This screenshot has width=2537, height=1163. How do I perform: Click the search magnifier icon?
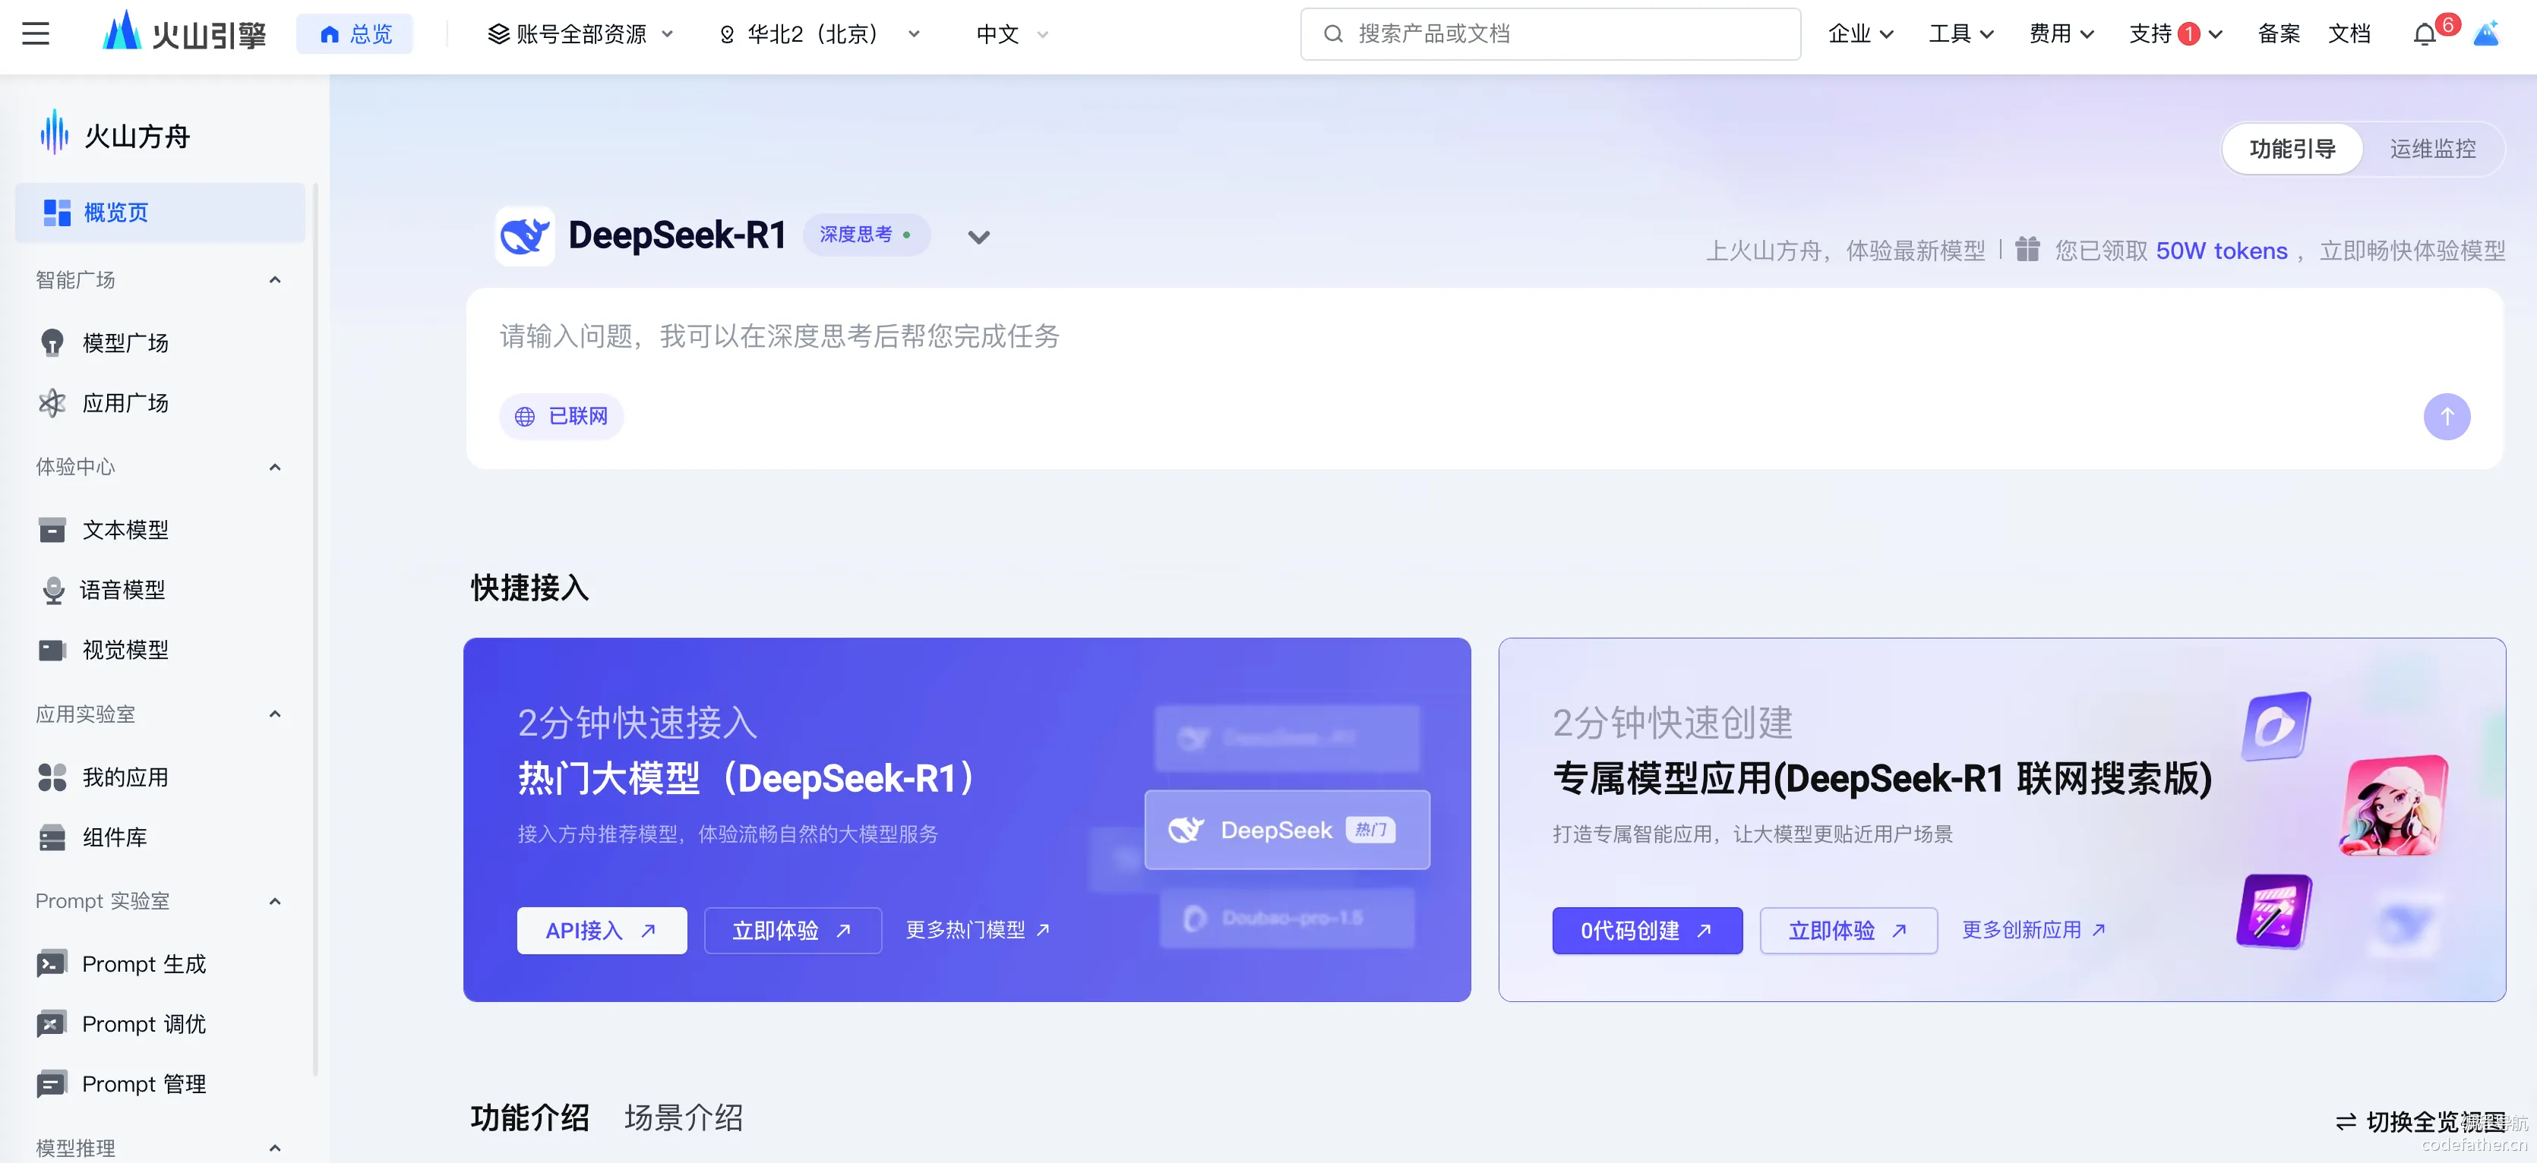pyautogui.click(x=1334, y=34)
